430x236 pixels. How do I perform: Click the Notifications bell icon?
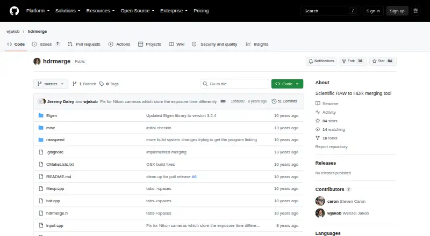coord(311,61)
